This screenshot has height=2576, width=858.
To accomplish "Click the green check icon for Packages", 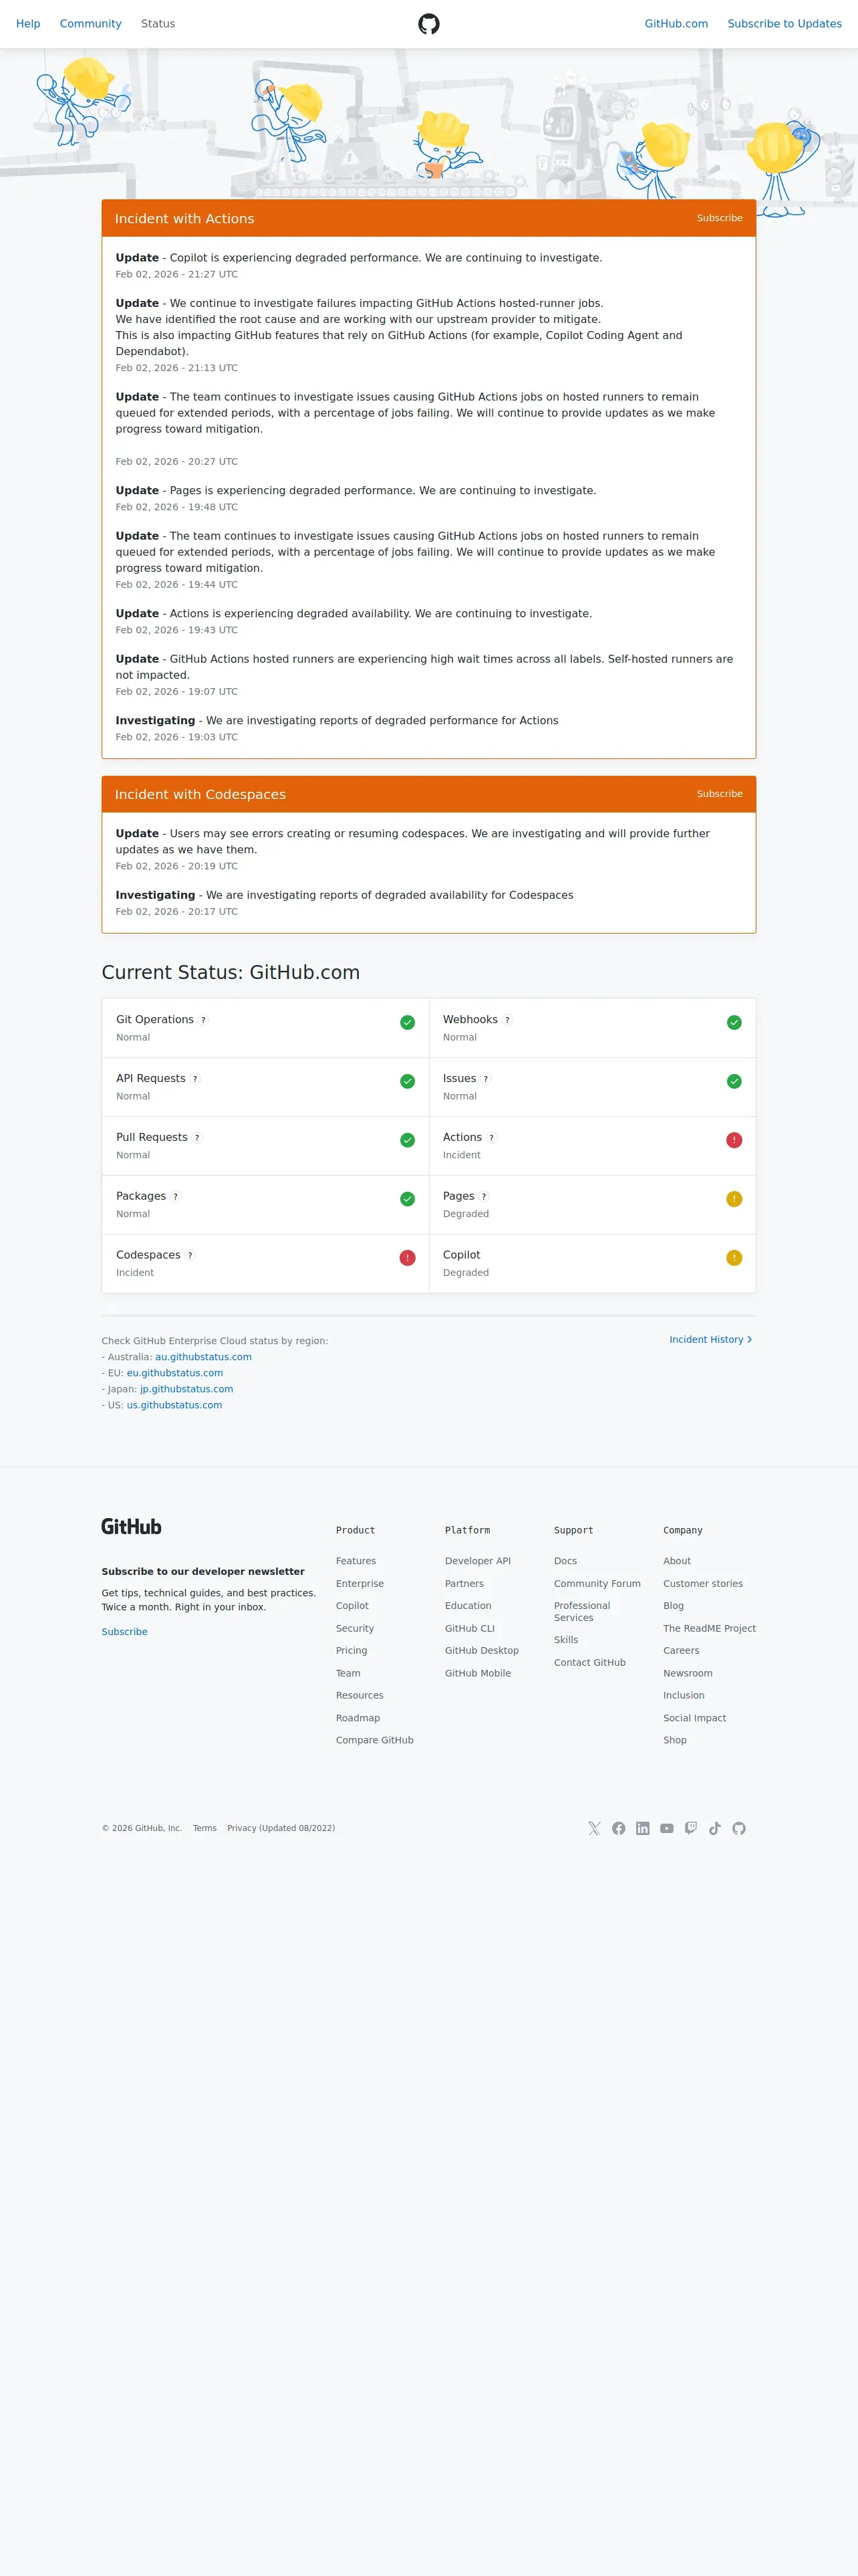I will coord(408,1199).
